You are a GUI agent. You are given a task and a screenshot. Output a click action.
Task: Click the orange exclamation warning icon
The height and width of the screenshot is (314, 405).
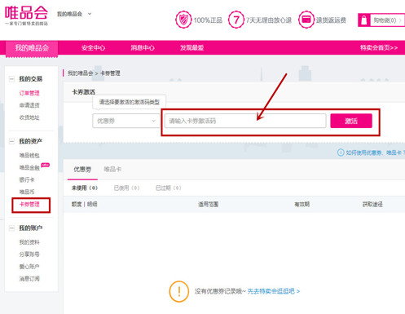pos(179,291)
